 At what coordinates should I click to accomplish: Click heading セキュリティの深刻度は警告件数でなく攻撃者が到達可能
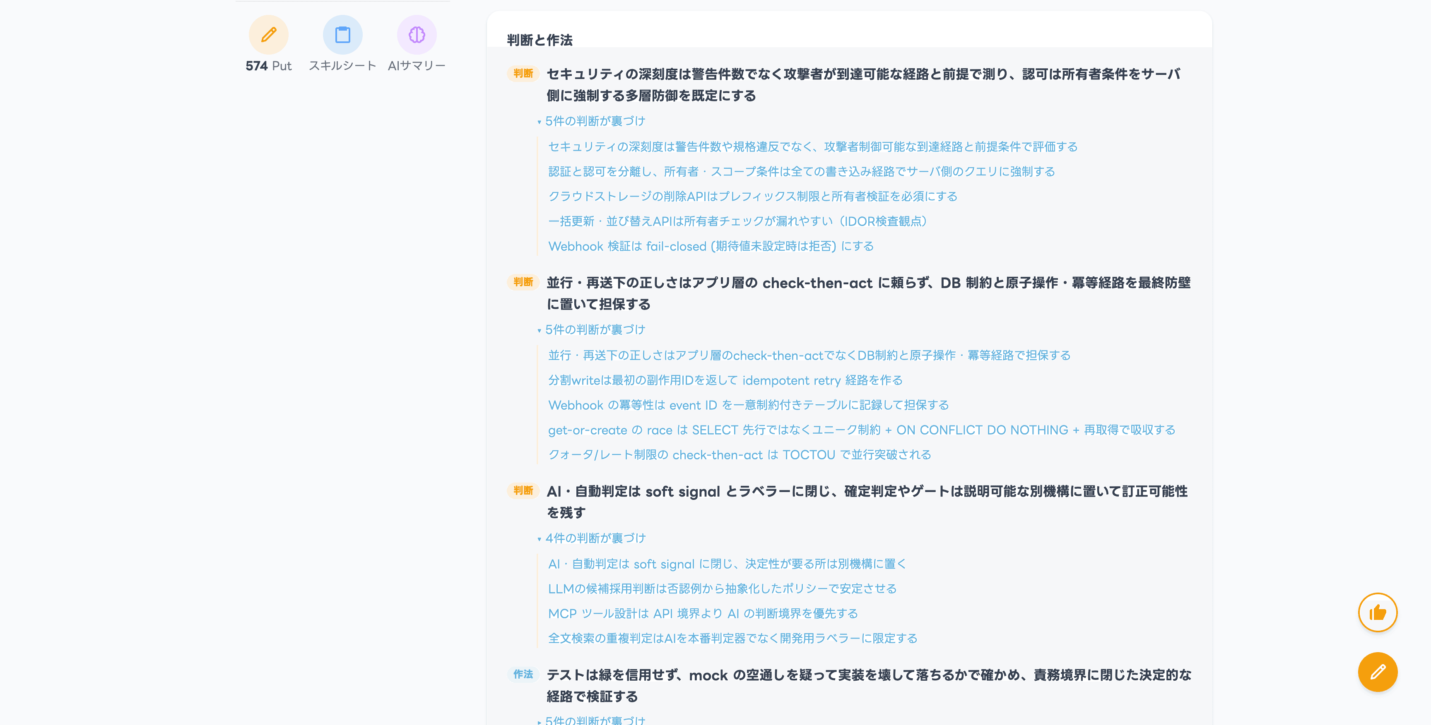click(x=864, y=84)
